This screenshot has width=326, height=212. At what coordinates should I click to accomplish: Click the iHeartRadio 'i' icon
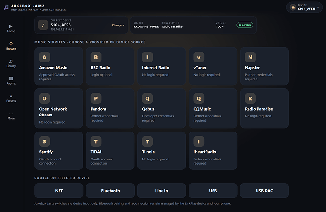pyautogui.click(x=199, y=141)
